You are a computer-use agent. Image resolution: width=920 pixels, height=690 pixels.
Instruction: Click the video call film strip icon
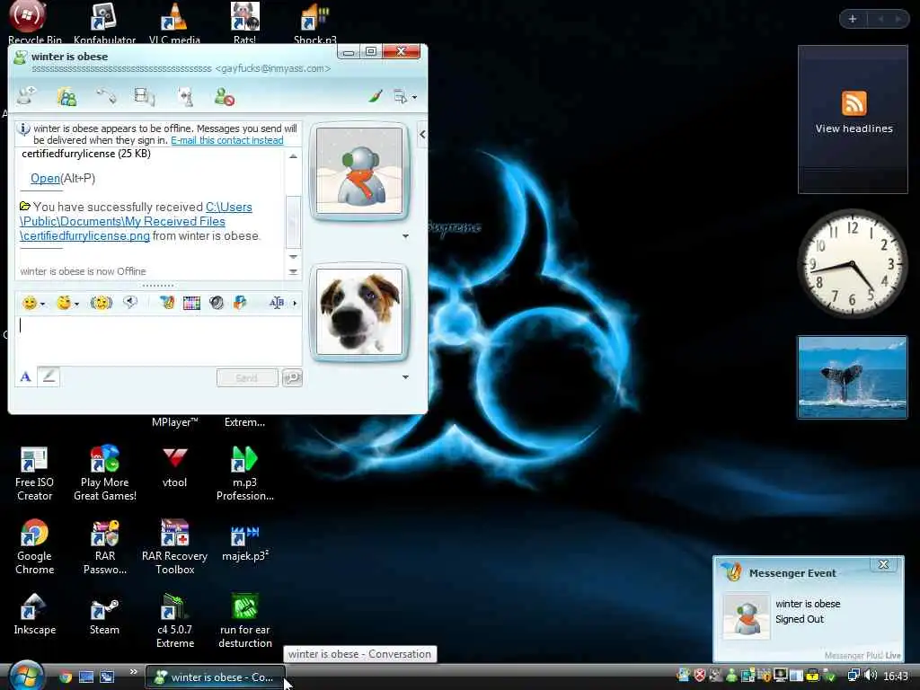click(x=144, y=96)
